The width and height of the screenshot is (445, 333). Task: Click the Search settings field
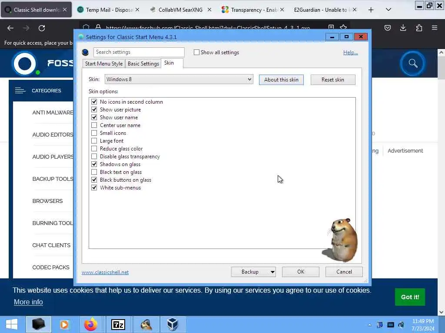click(139, 52)
